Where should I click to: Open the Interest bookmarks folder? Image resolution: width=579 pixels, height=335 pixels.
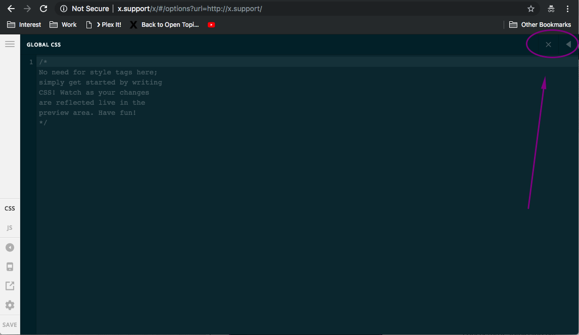tap(24, 24)
